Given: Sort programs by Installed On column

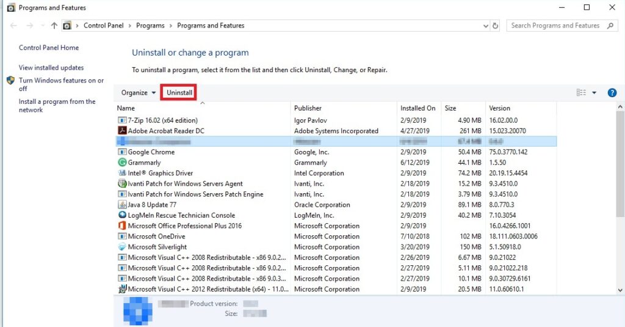Looking at the screenshot, I should tap(417, 108).
